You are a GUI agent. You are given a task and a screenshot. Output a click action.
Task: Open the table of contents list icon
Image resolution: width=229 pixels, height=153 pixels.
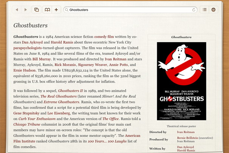click(204, 10)
